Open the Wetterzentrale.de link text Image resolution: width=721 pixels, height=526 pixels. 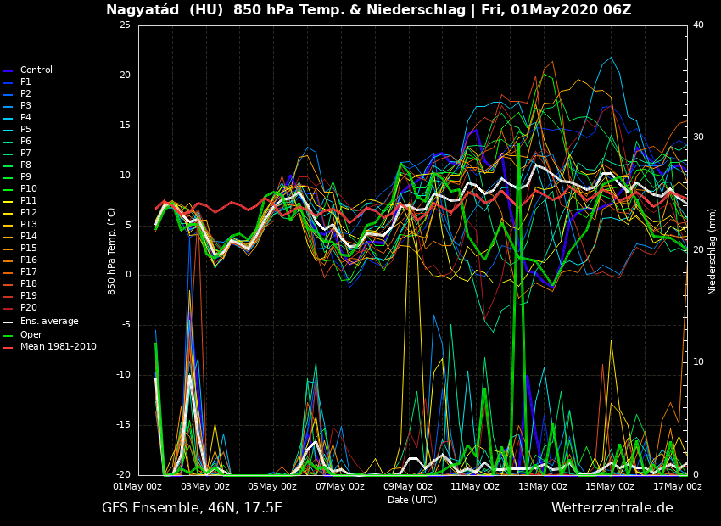(612, 508)
